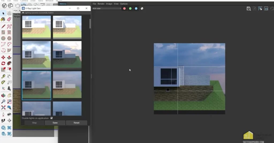
Task: Choose the Polygon drawing tool
Action: click(x=9, y=38)
